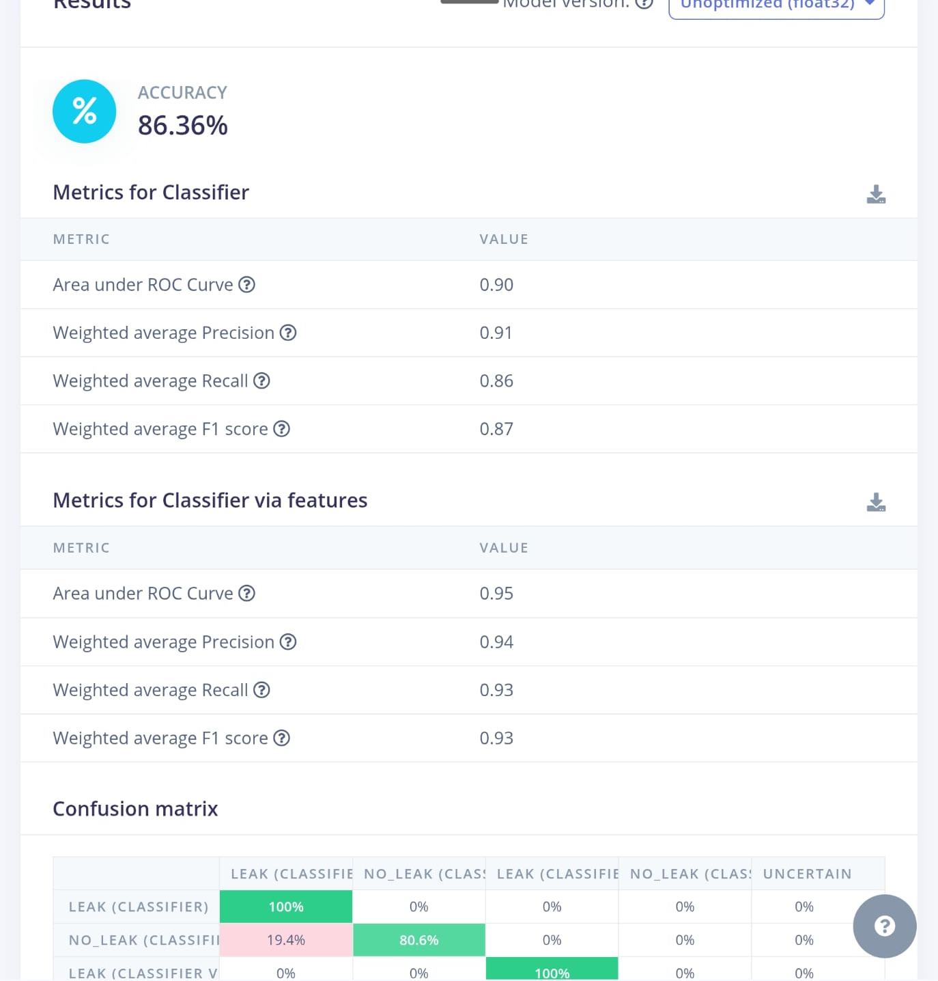Image resolution: width=938 pixels, height=981 pixels.
Task: Open the floating help button
Action: click(884, 926)
